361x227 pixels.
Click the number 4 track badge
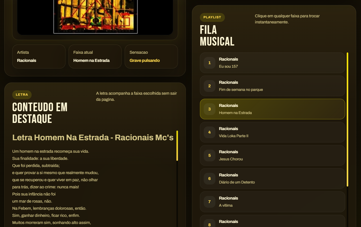[x=210, y=132]
